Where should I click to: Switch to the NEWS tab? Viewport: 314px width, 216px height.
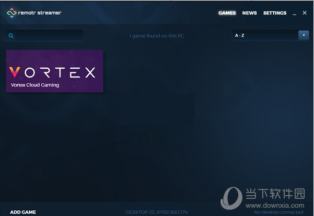pos(249,13)
